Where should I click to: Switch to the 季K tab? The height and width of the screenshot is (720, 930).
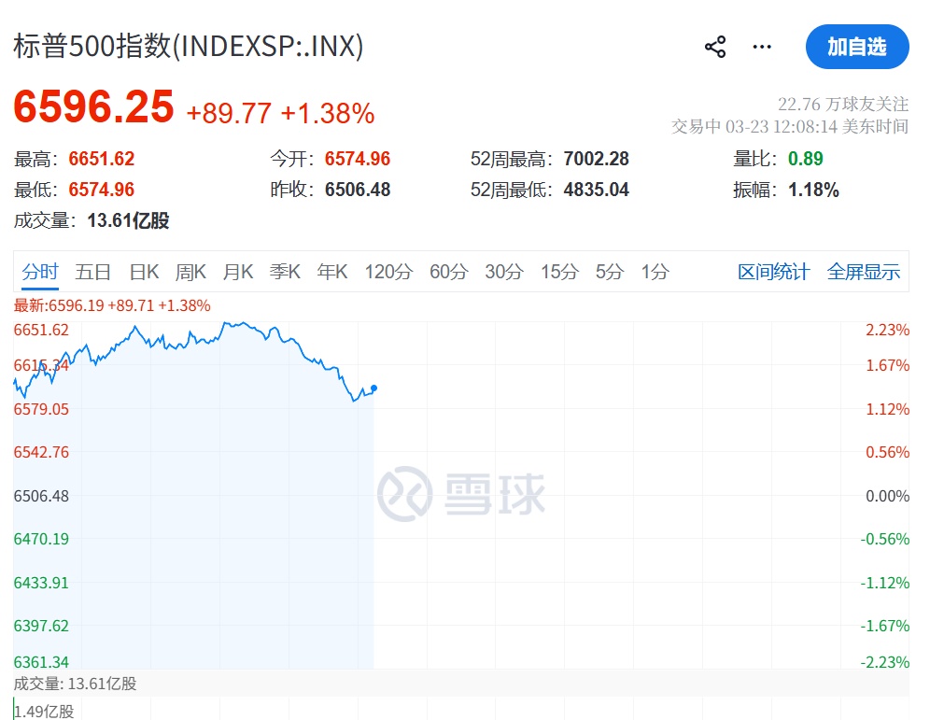pyautogui.click(x=285, y=272)
